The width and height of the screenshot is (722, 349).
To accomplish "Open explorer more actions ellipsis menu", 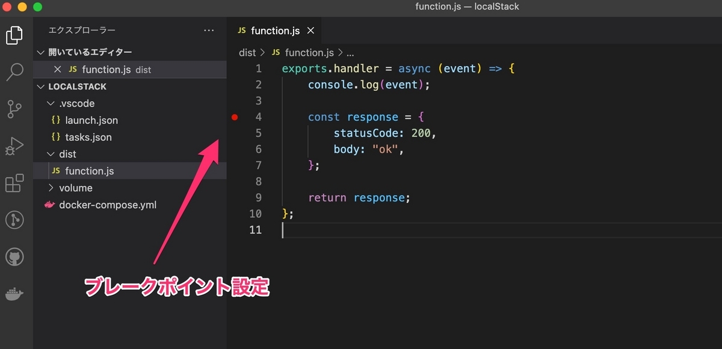I will coord(209,30).
